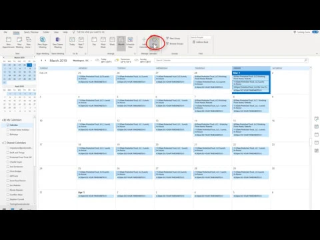Go to next month in main calendar
The height and width of the screenshot is (240, 320).
coord(45,61)
